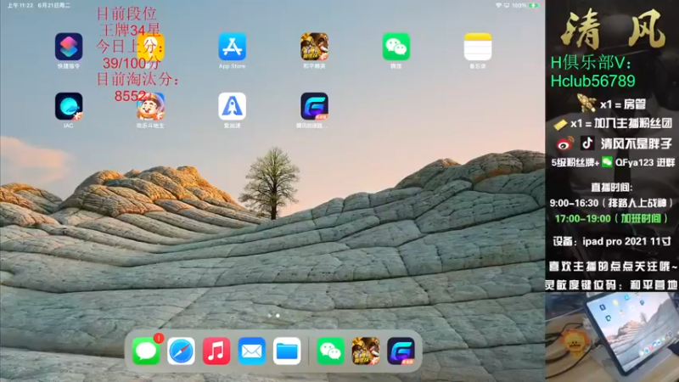The image size is (679, 382).
Task: Click the webcam preview thumbnail
Action: pyautogui.click(x=612, y=336)
